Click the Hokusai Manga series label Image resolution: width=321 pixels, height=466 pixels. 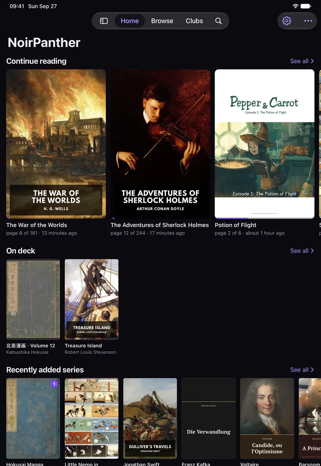[25, 464]
